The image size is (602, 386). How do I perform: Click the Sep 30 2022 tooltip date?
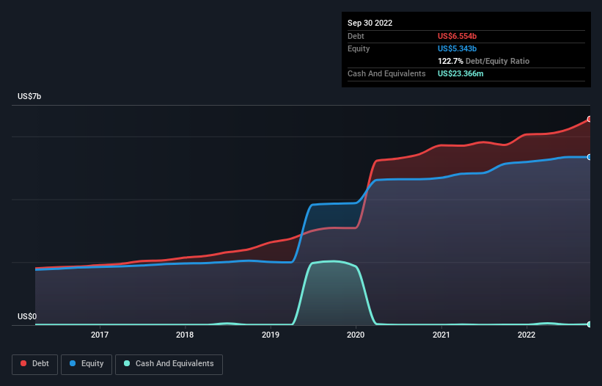point(370,23)
